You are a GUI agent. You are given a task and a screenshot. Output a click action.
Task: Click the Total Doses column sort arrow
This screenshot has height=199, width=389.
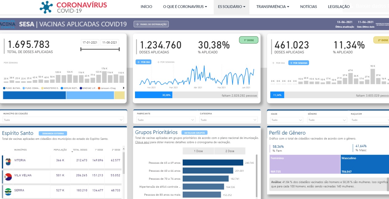click(71, 151)
